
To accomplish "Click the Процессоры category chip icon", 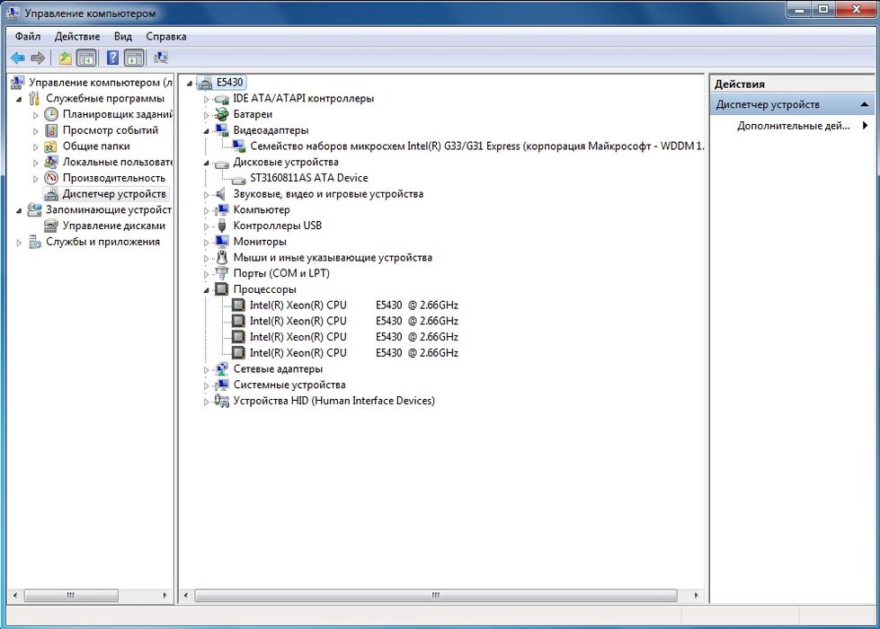I will point(222,289).
